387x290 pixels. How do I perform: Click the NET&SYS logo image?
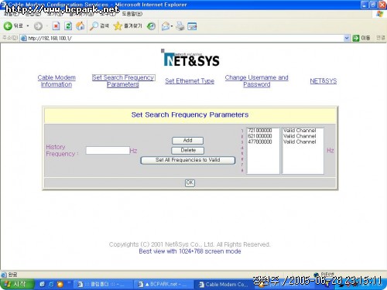[190, 58]
